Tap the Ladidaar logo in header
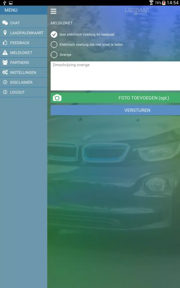 coord(137,11)
